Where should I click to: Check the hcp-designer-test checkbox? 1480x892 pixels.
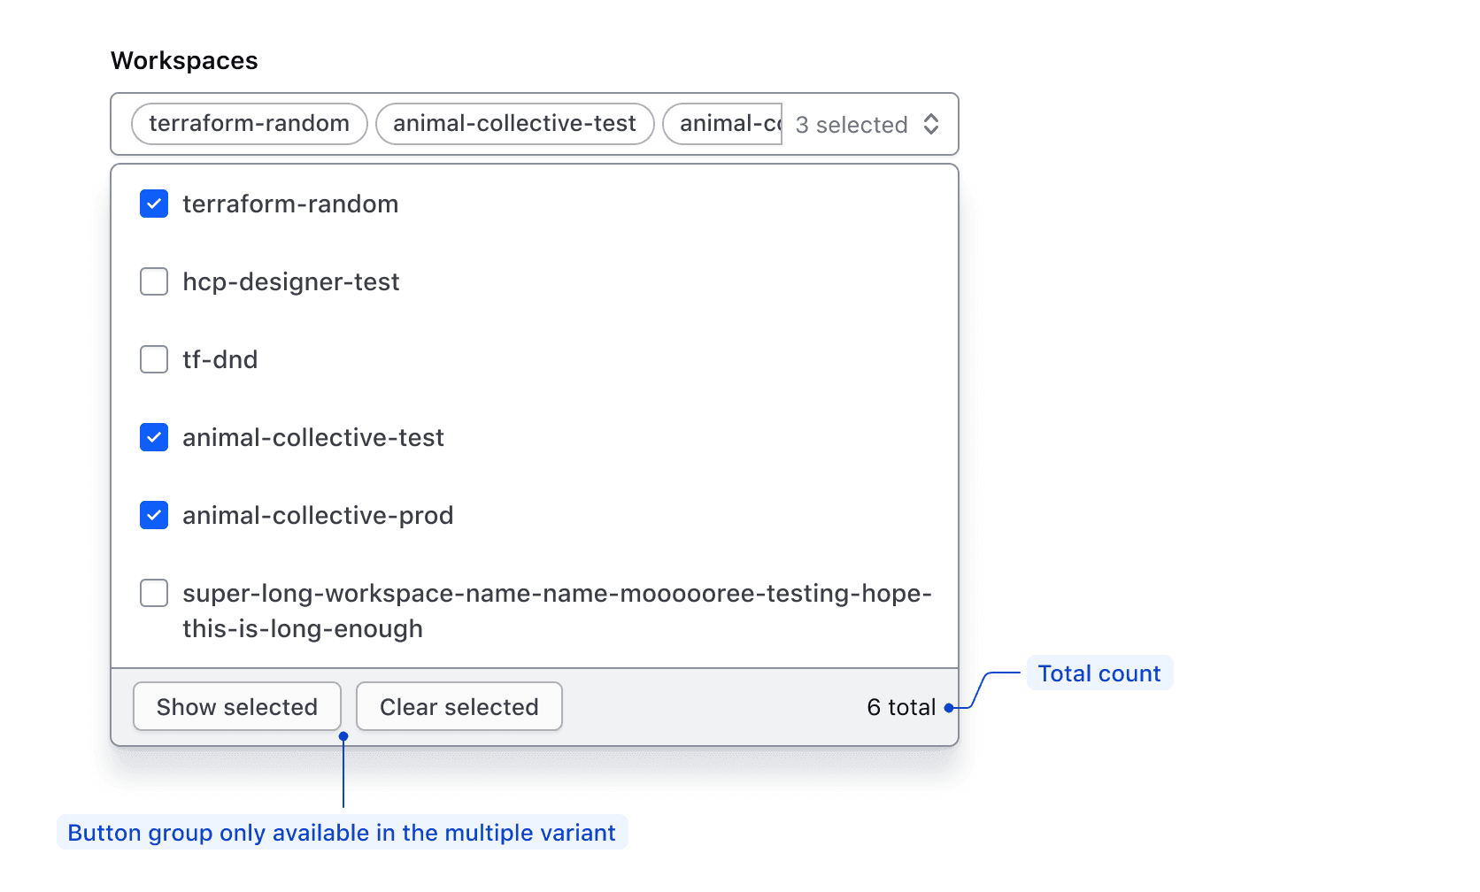point(153,281)
